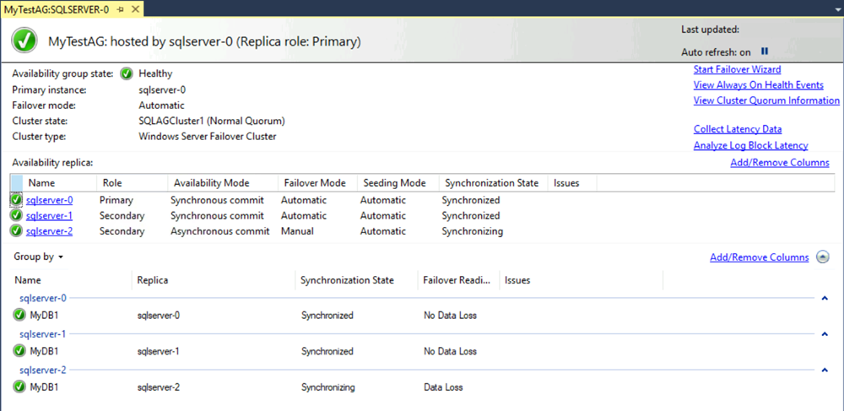Close the MyTestAG:SQLSERVER-0 document tab
The image size is (844, 411).
[x=134, y=8]
